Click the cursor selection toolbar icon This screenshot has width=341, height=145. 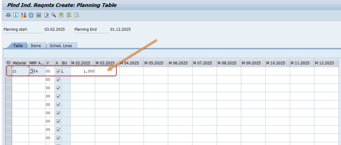[54, 15]
